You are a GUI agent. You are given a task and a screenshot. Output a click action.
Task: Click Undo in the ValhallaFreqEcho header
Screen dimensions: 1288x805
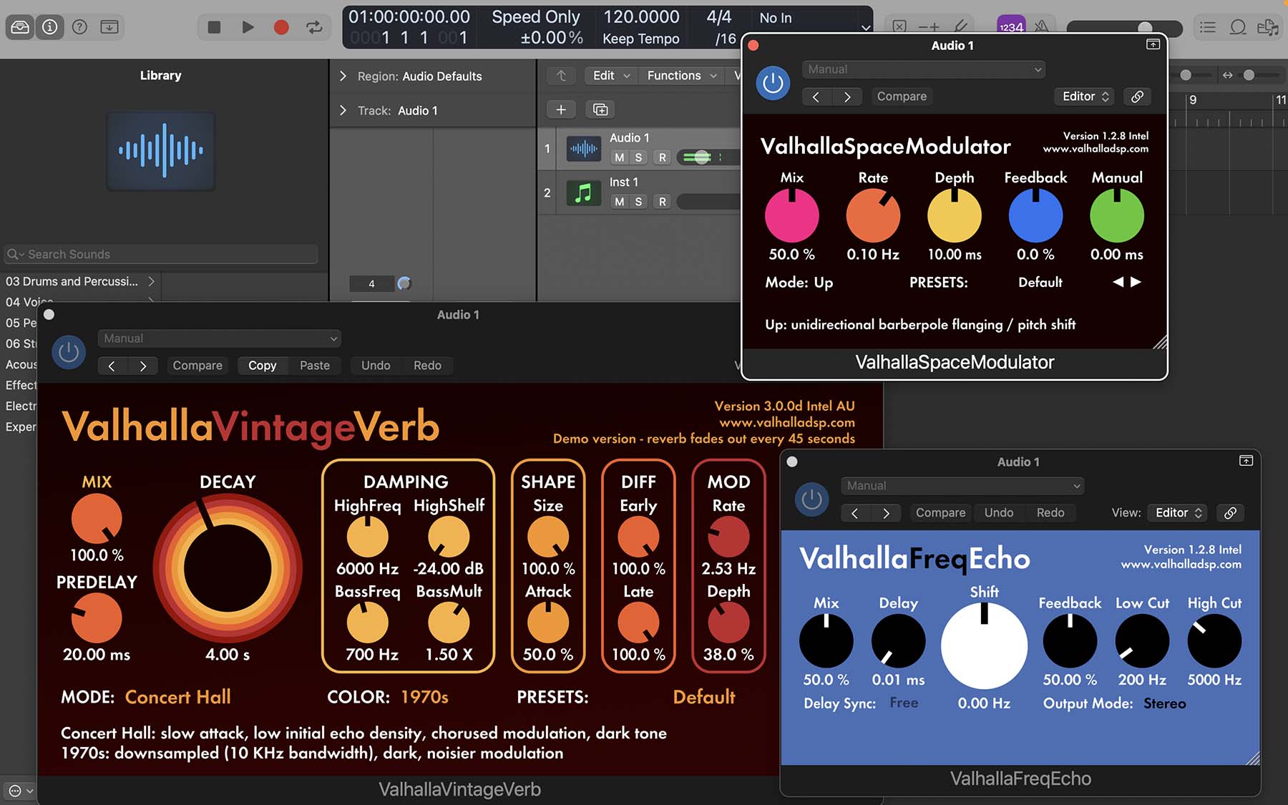tap(999, 513)
